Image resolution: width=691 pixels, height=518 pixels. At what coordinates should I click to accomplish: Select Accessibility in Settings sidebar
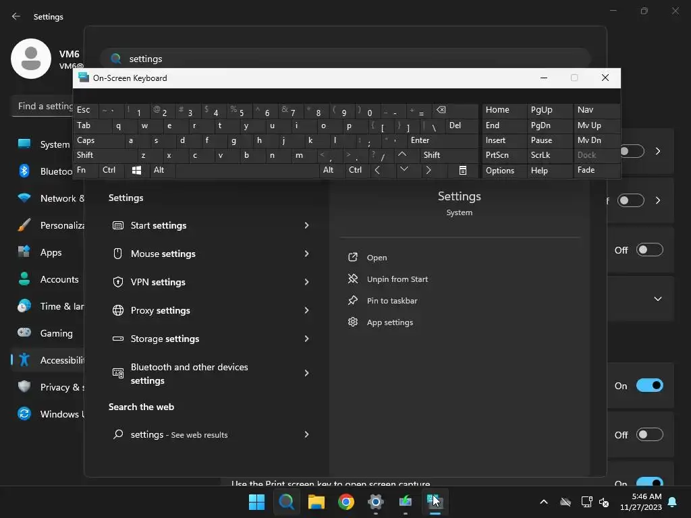tap(48, 360)
